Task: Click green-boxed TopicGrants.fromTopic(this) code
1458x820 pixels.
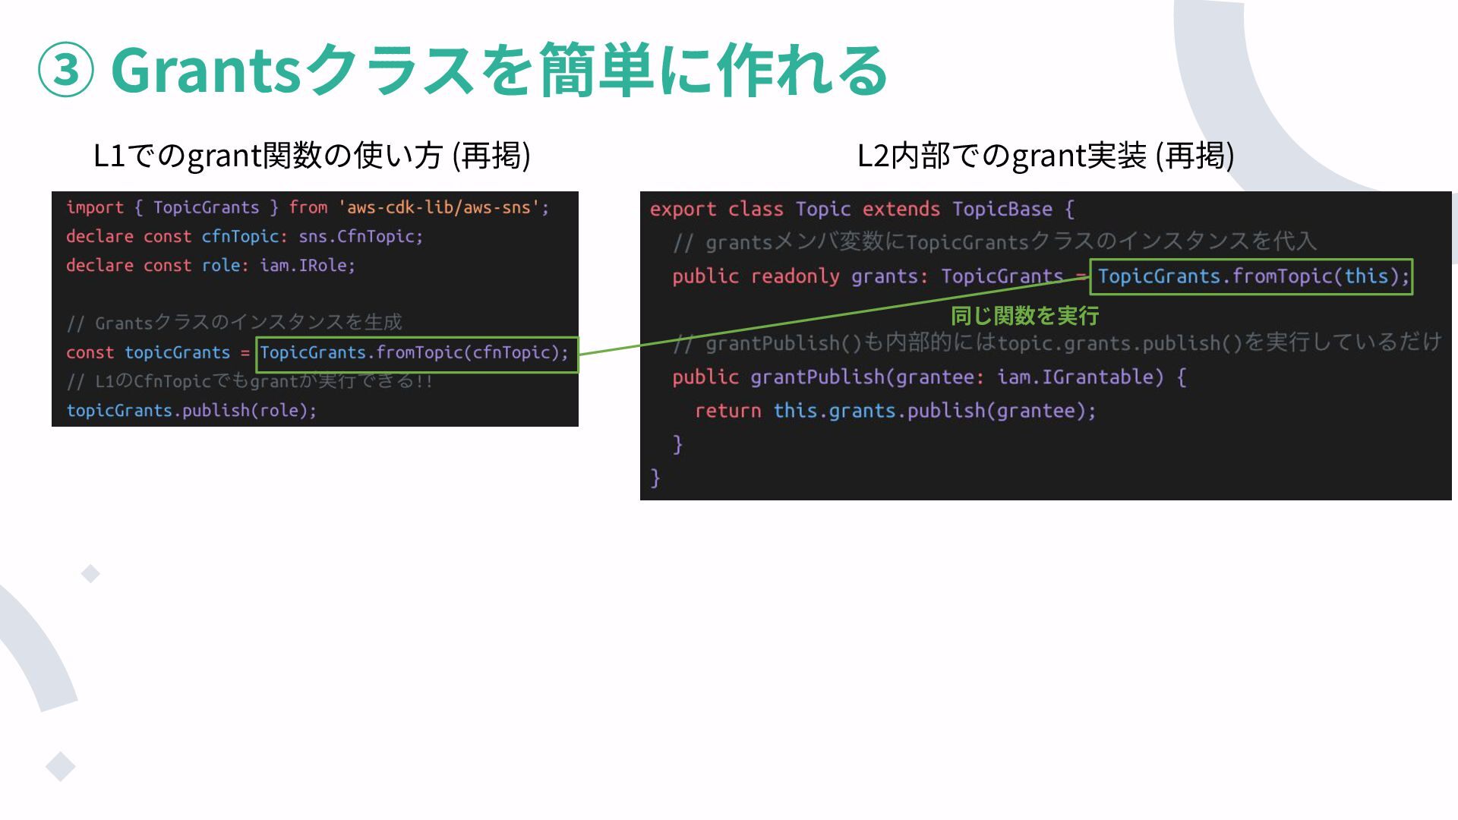Action: [1251, 277]
